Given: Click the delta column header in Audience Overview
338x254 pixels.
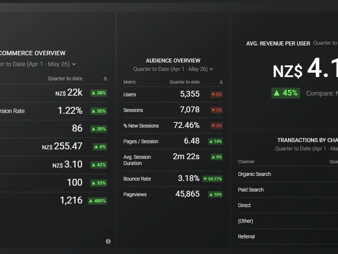Looking at the screenshot, I should coord(221,82).
